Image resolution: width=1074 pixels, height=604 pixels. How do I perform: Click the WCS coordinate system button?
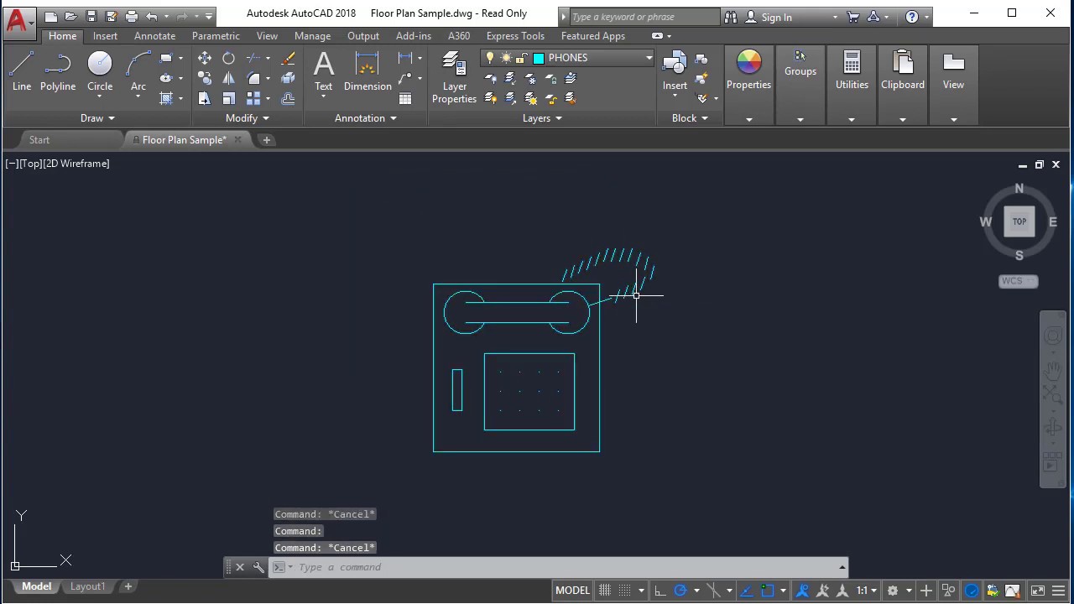click(x=1018, y=281)
